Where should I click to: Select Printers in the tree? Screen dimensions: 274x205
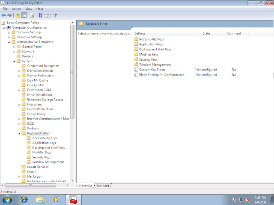tap(27, 56)
